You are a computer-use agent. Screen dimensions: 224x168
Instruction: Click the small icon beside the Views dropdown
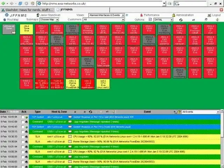127,15
